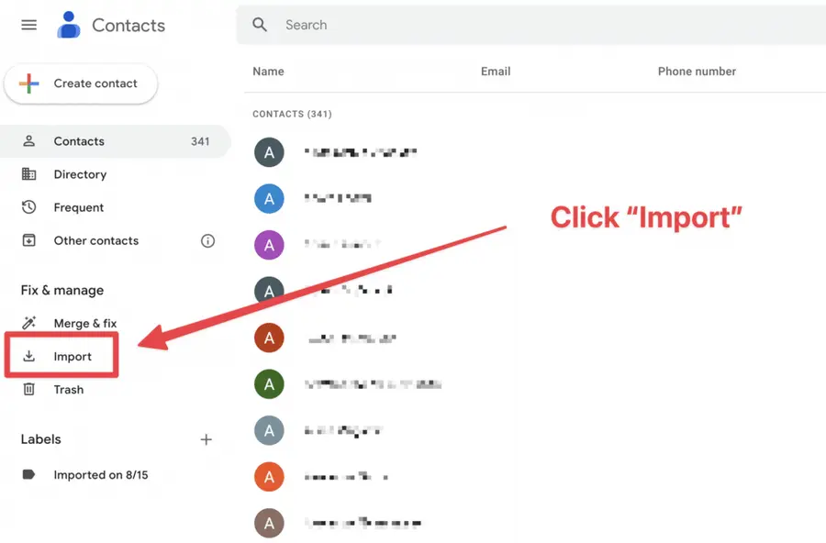Click the green avatar in the contact list

click(269, 384)
